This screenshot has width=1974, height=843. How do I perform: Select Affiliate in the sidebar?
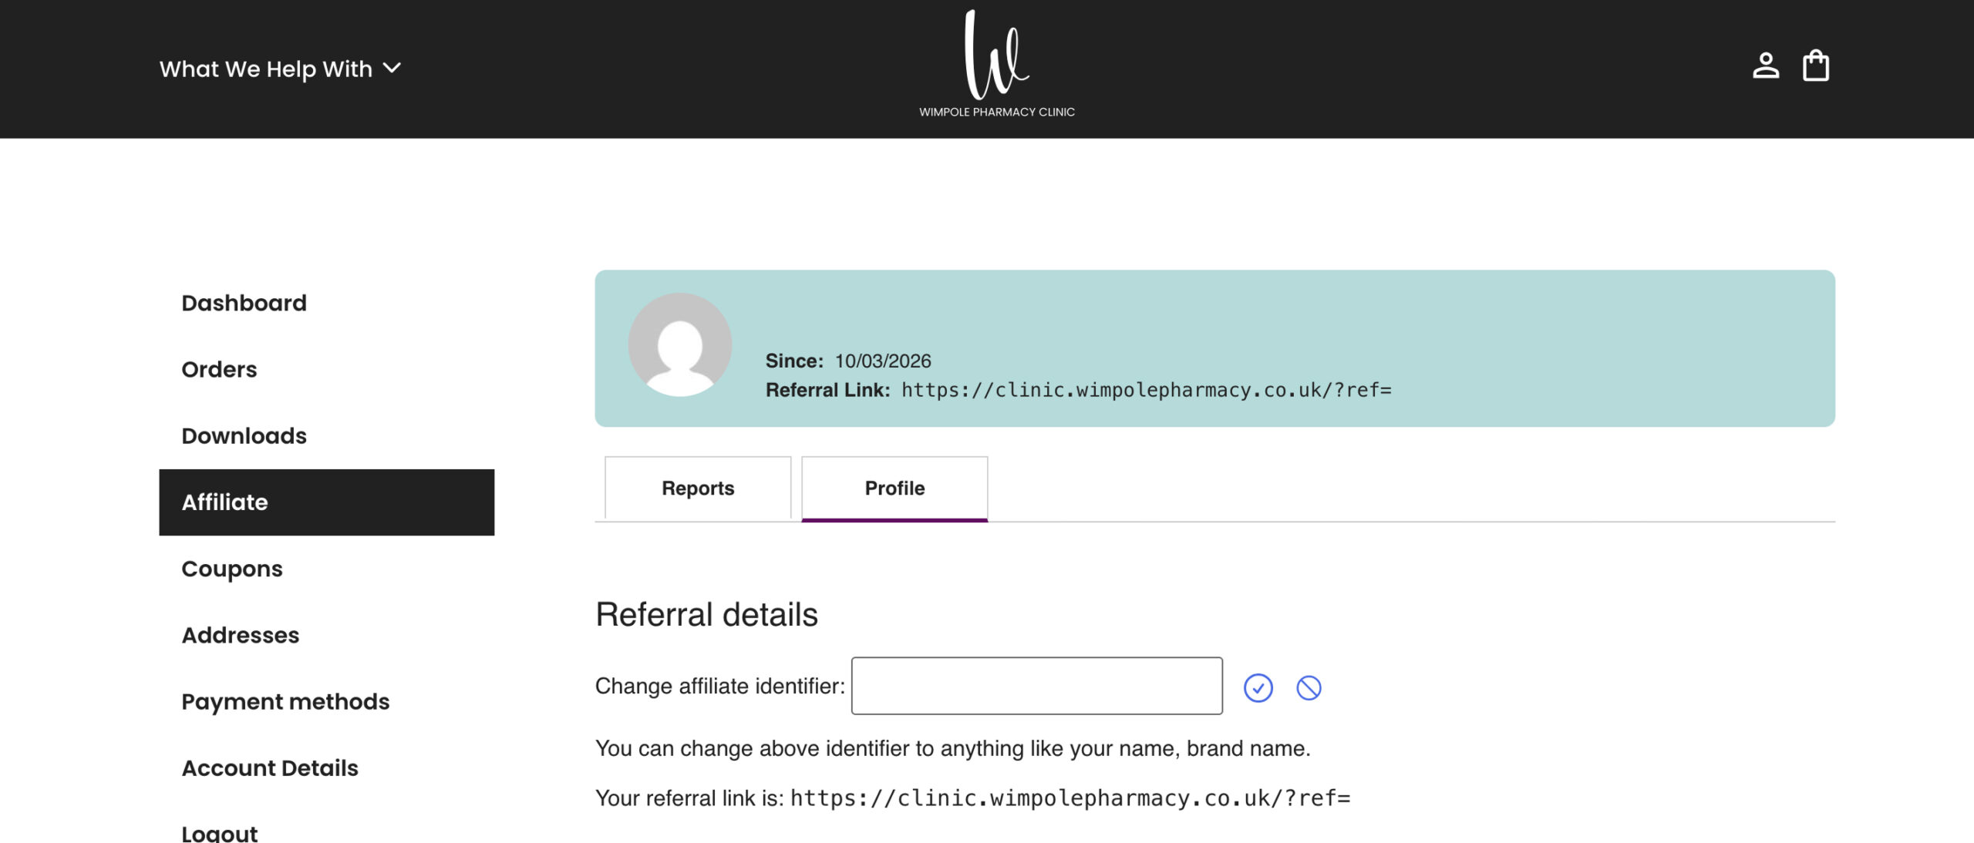[224, 502]
